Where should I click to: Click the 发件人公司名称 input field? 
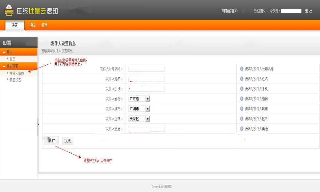coord(146,69)
